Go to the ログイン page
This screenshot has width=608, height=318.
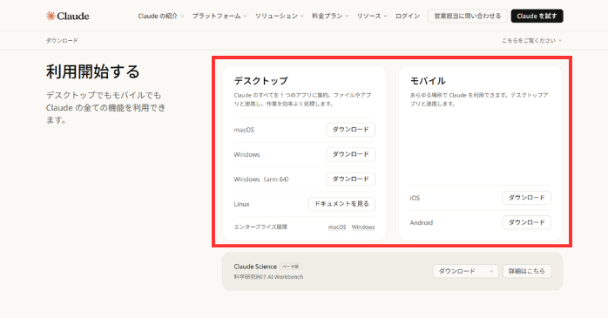tap(408, 16)
